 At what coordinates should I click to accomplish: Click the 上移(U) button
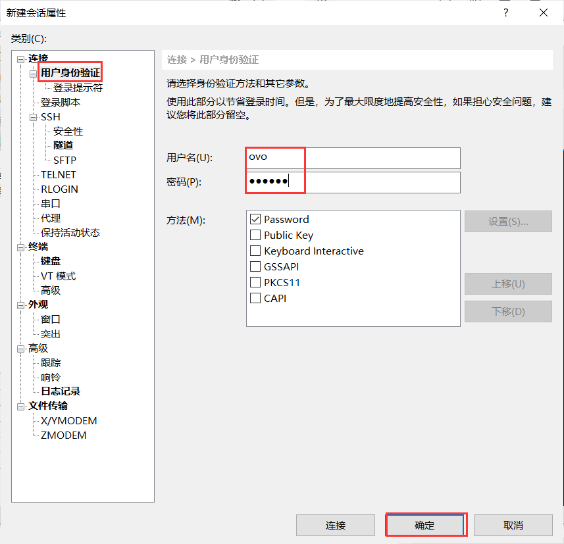pyautogui.click(x=508, y=284)
